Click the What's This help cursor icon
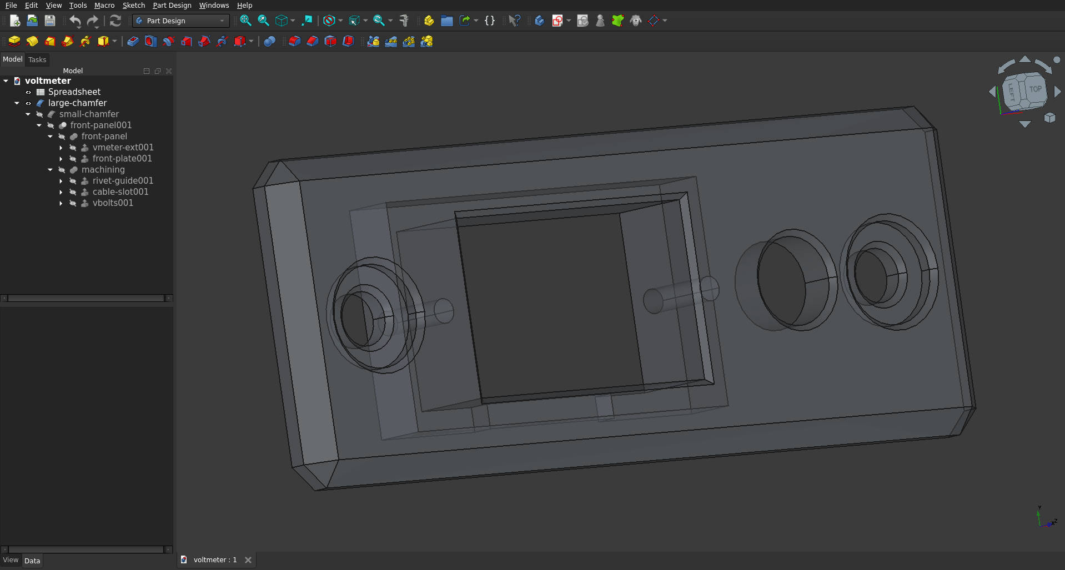This screenshot has height=570, width=1065. 514,21
